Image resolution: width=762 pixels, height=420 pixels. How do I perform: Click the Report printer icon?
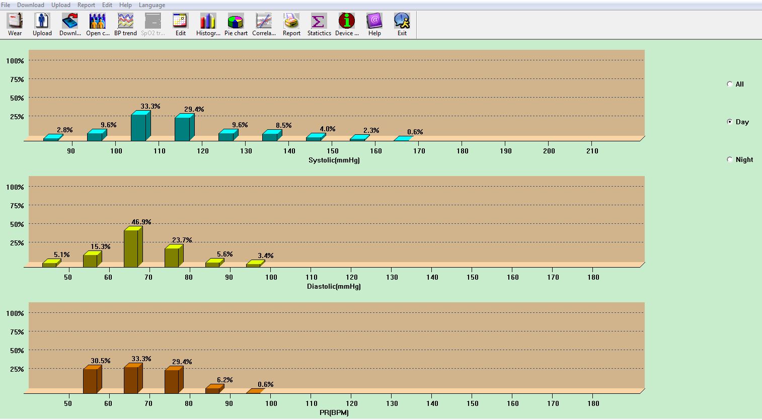291,24
